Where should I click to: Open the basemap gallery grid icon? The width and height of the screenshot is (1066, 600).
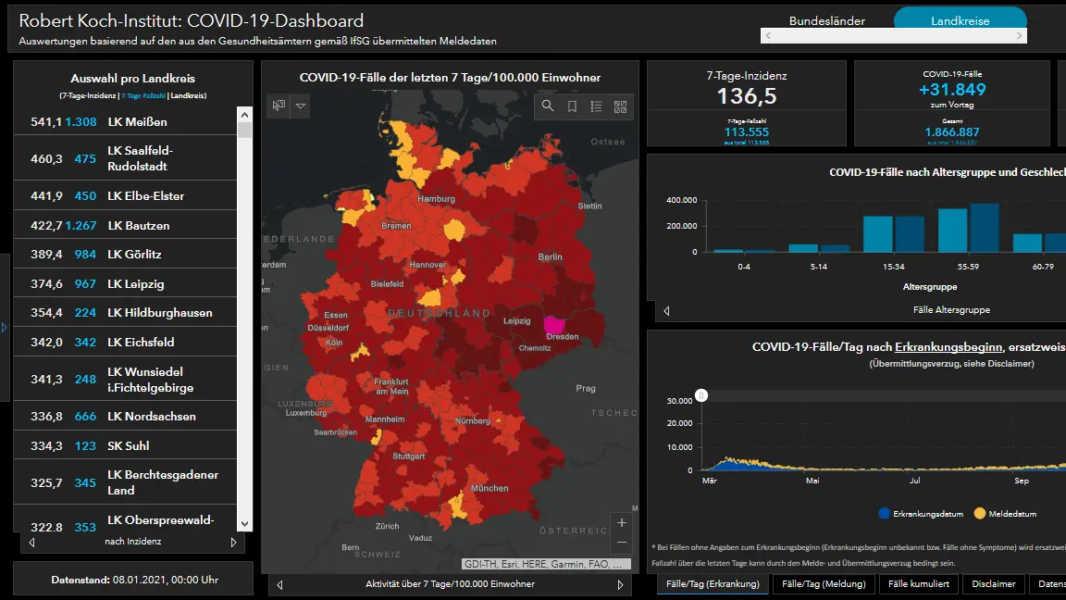[x=620, y=106]
